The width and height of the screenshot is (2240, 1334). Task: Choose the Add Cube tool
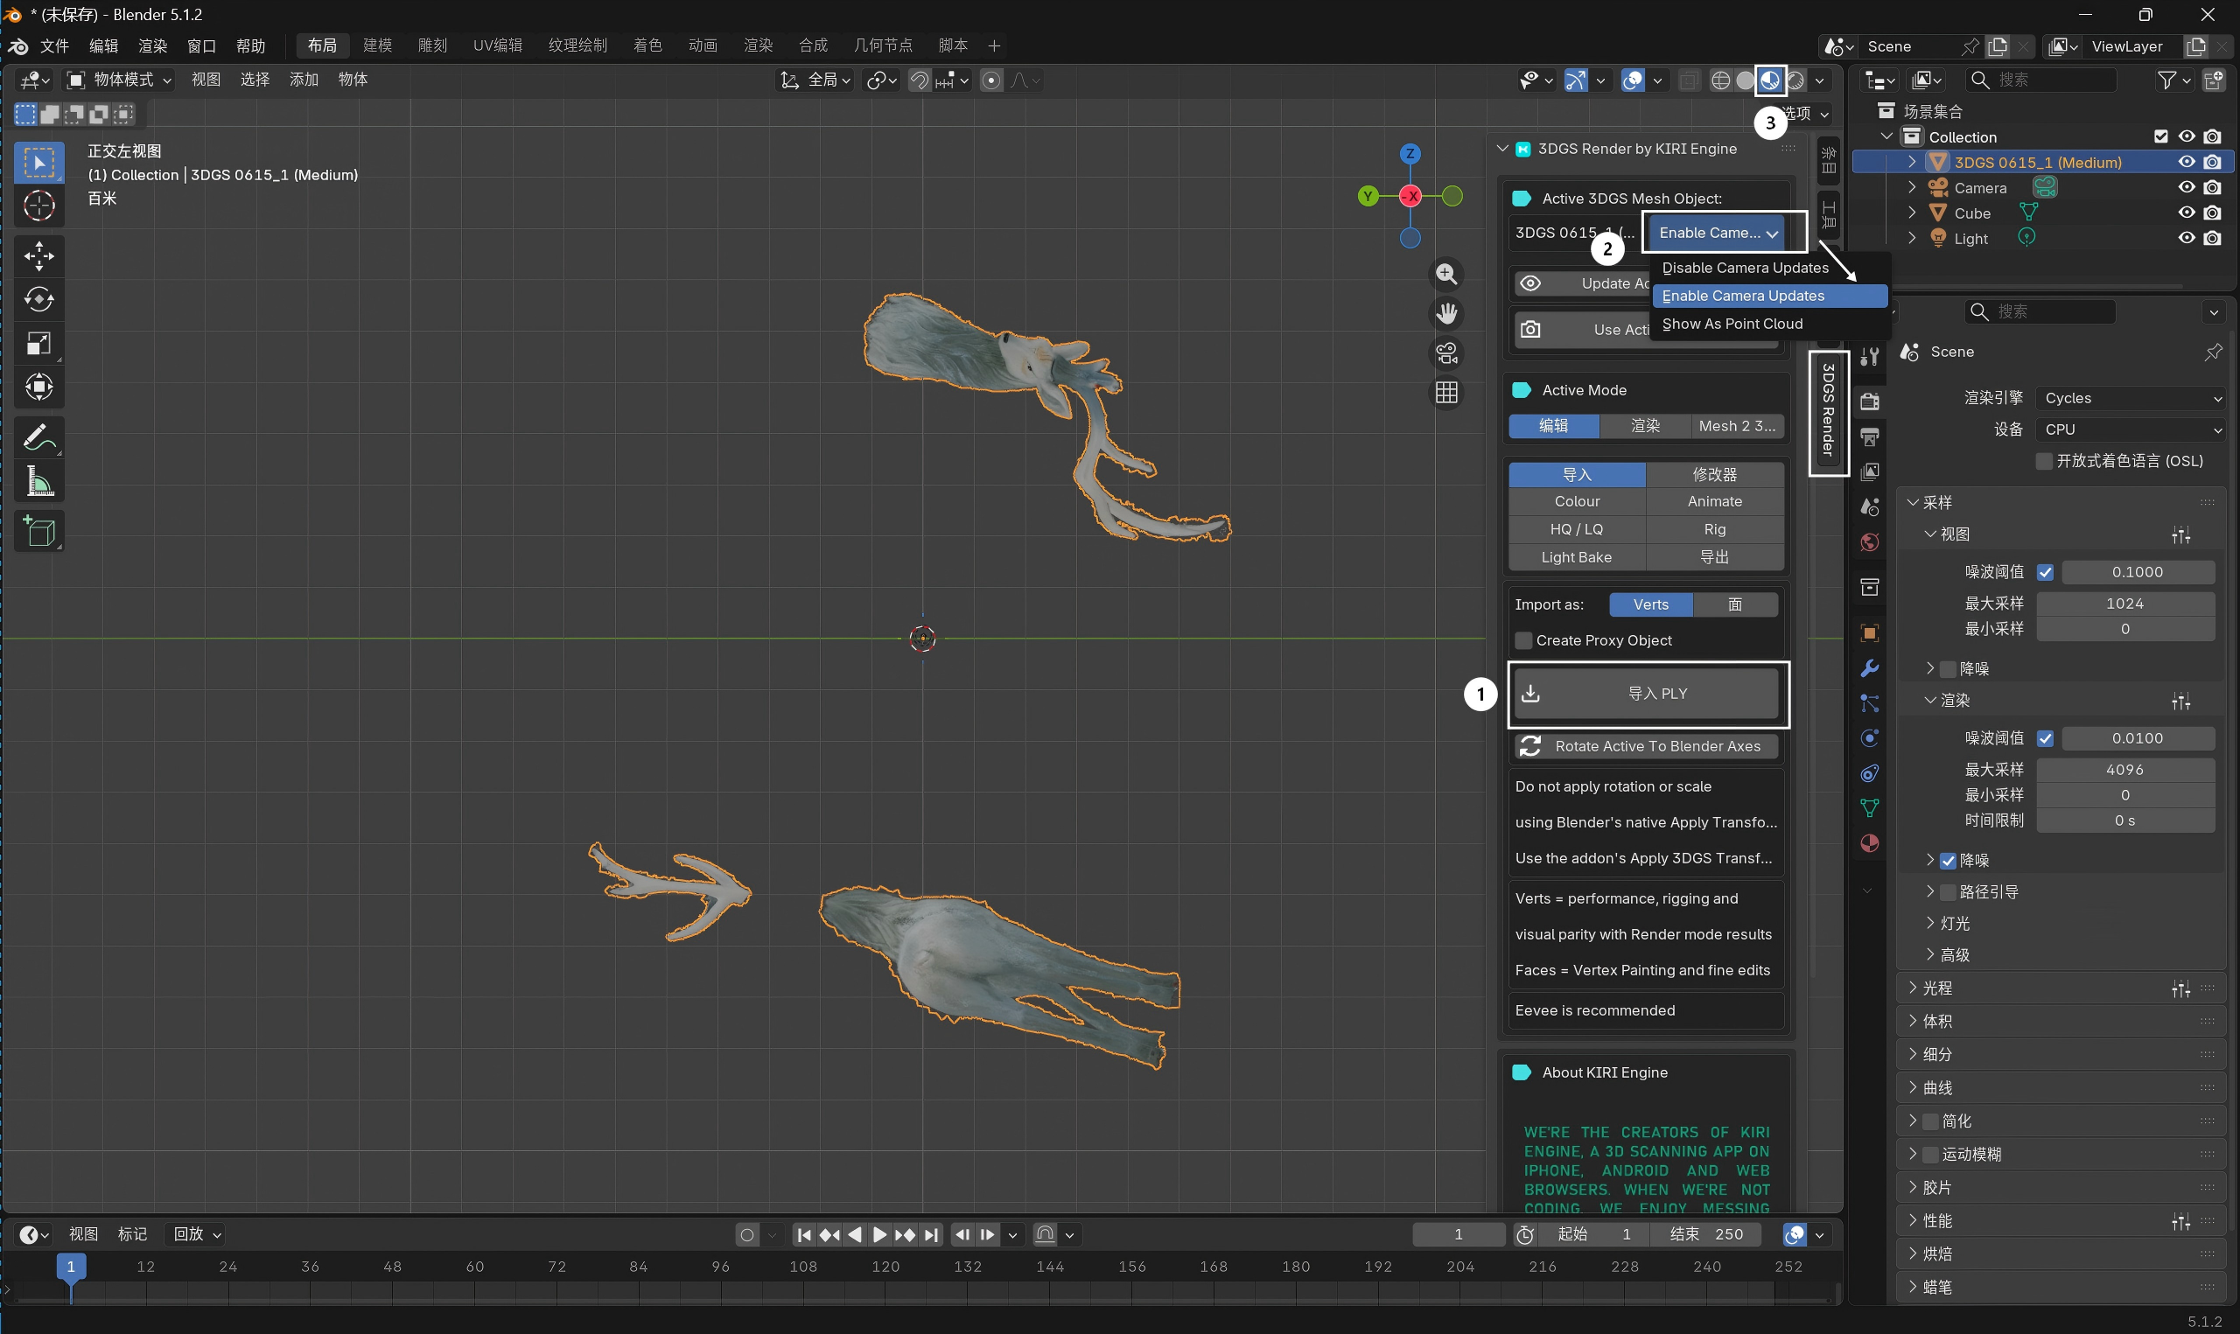(x=38, y=532)
